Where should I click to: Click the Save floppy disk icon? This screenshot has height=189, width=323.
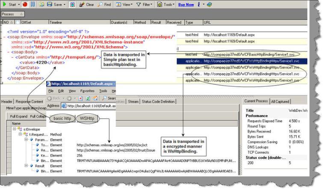click(50, 4)
